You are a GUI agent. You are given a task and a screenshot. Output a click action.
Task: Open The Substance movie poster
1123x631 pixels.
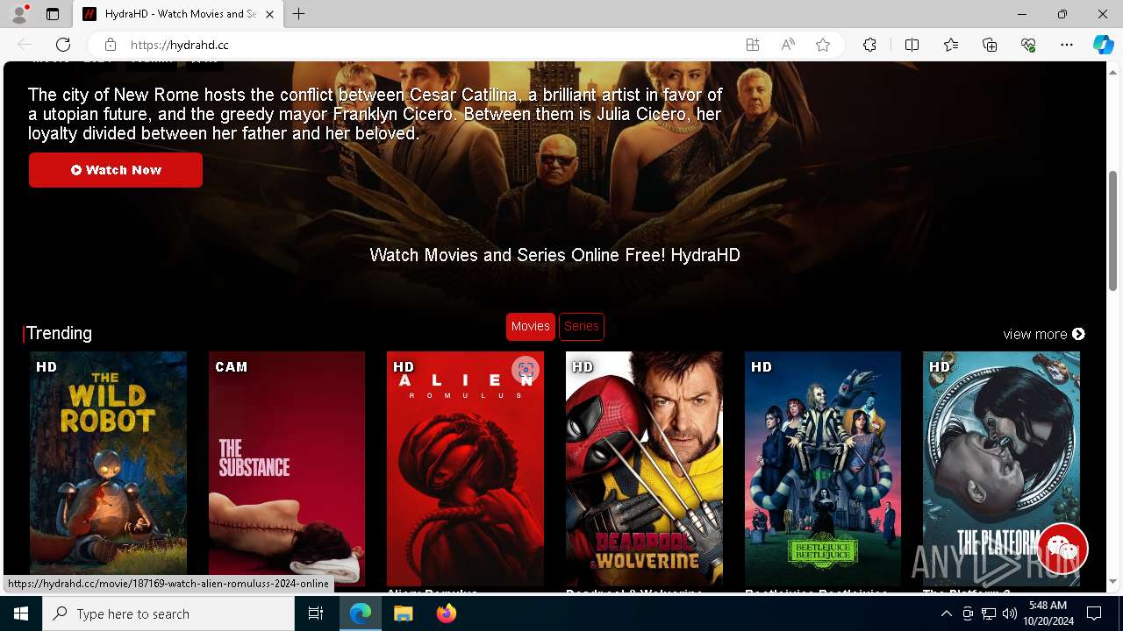point(287,468)
